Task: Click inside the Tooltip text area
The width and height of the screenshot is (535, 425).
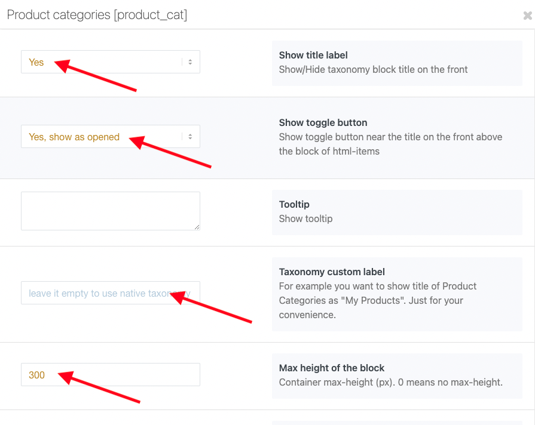Action: click(x=111, y=211)
